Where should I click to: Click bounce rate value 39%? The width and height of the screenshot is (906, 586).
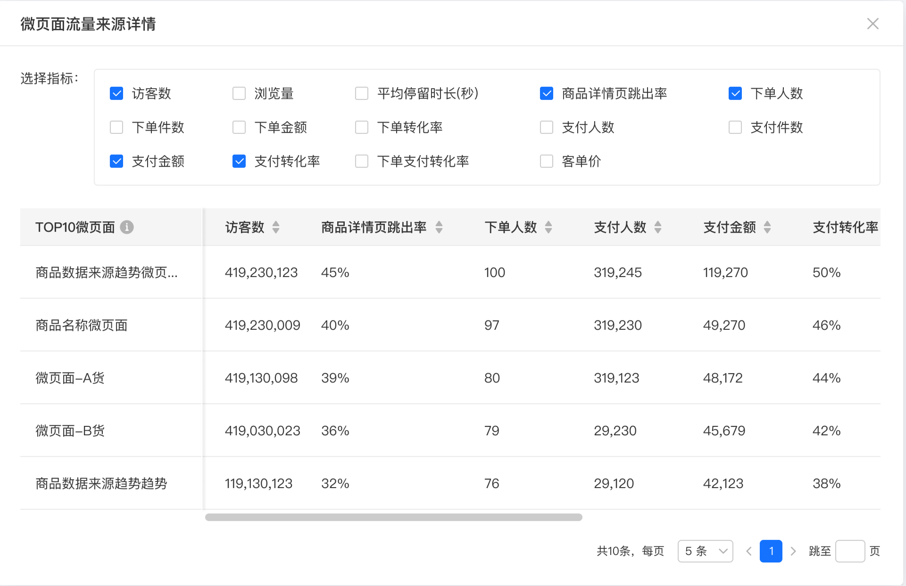pyautogui.click(x=335, y=378)
